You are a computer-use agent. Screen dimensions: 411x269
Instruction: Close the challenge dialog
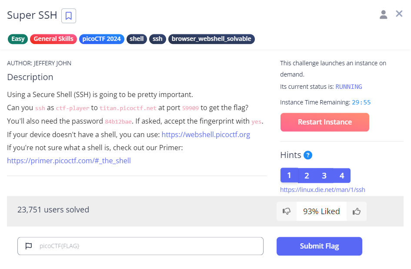pos(399,14)
